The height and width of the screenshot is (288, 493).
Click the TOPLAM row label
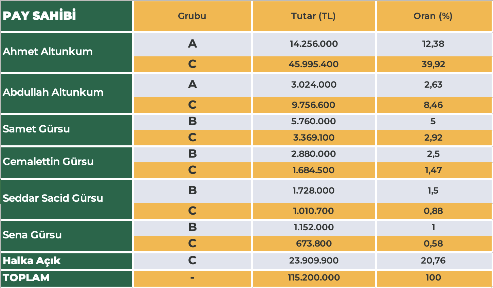66,279
